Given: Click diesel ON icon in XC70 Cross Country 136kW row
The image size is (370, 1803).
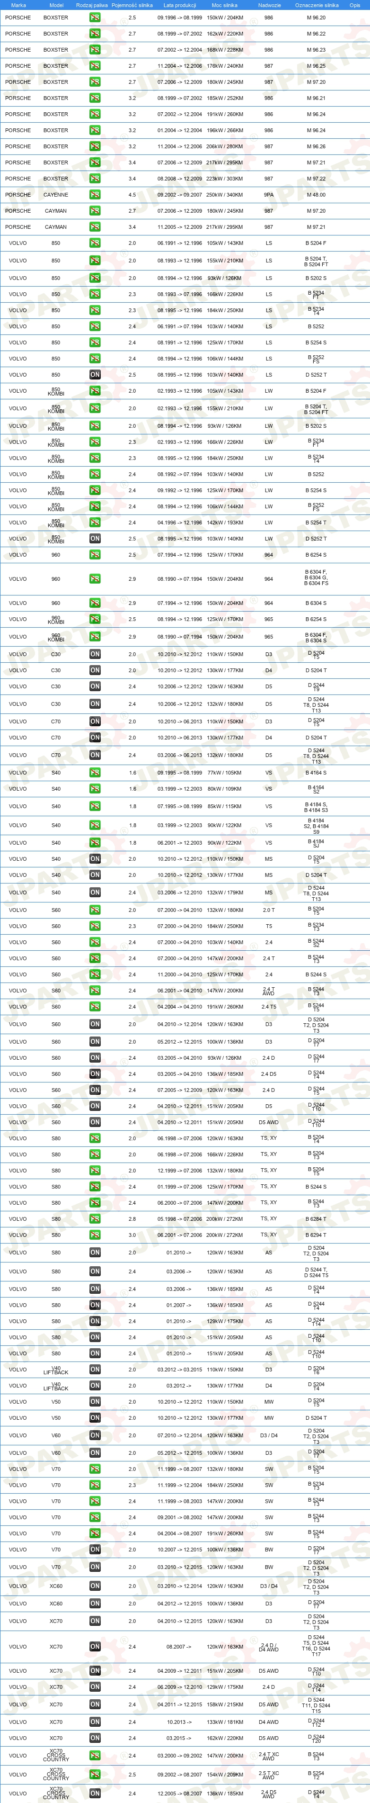Looking at the screenshot, I should click(x=95, y=1793).
